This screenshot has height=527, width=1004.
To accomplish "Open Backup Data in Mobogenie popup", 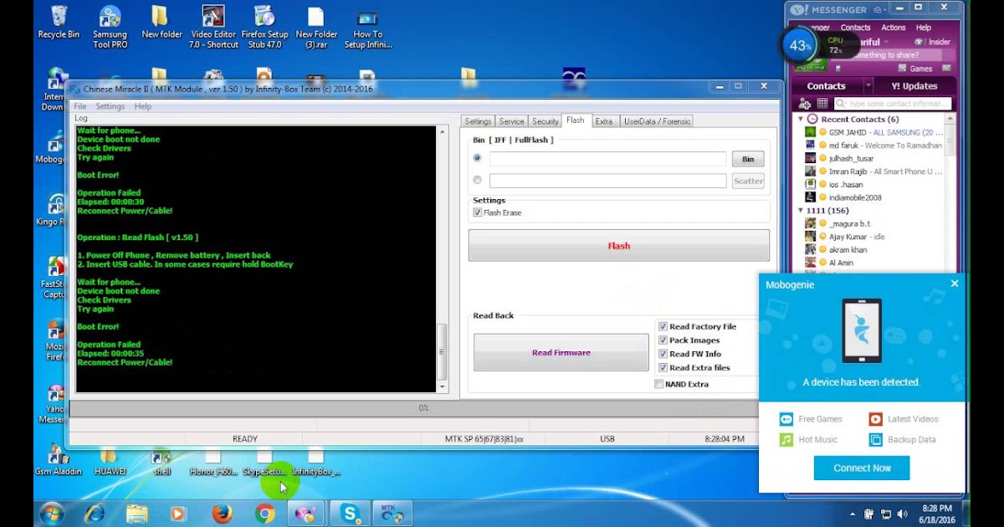I will (x=902, y=439).
